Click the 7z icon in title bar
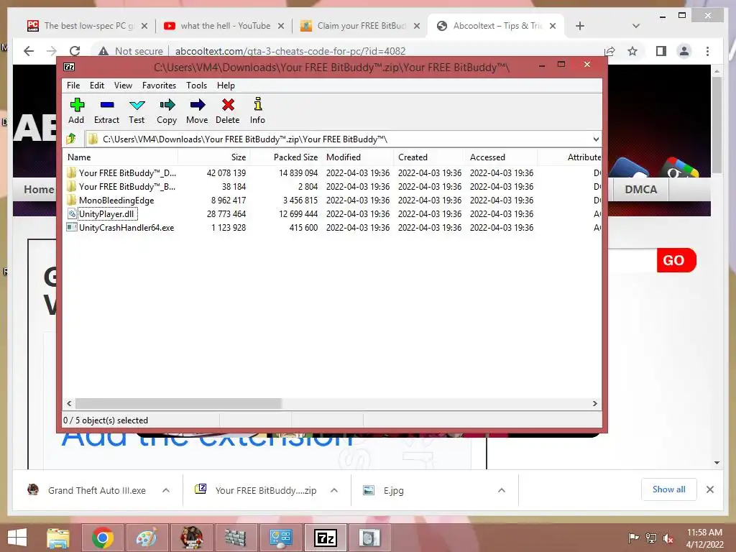 tap(69, 67)
